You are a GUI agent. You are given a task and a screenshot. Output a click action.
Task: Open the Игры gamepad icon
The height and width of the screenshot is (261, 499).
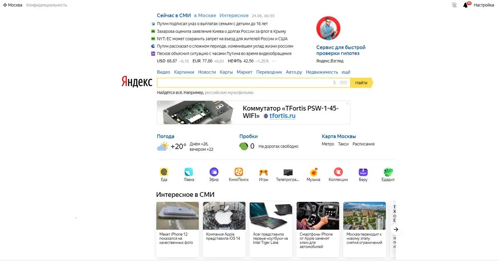coord(264,172)
